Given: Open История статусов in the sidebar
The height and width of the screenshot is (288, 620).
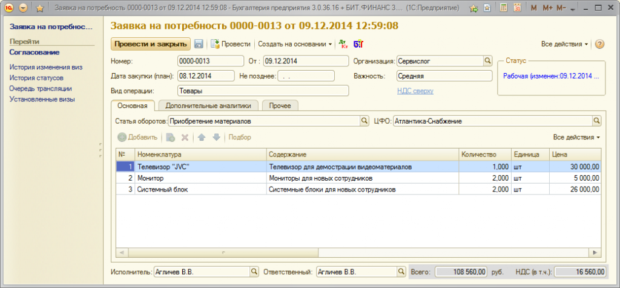Looking at the screenshot, I should (x=36, y=78).
